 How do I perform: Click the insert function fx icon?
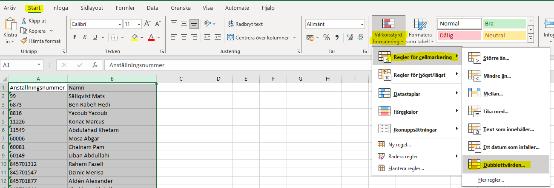(x=95, y=65)
